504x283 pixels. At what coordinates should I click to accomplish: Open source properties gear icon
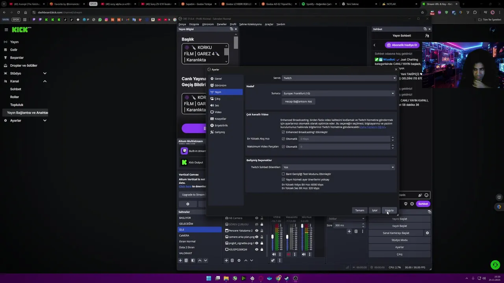(x=239, y=260)
